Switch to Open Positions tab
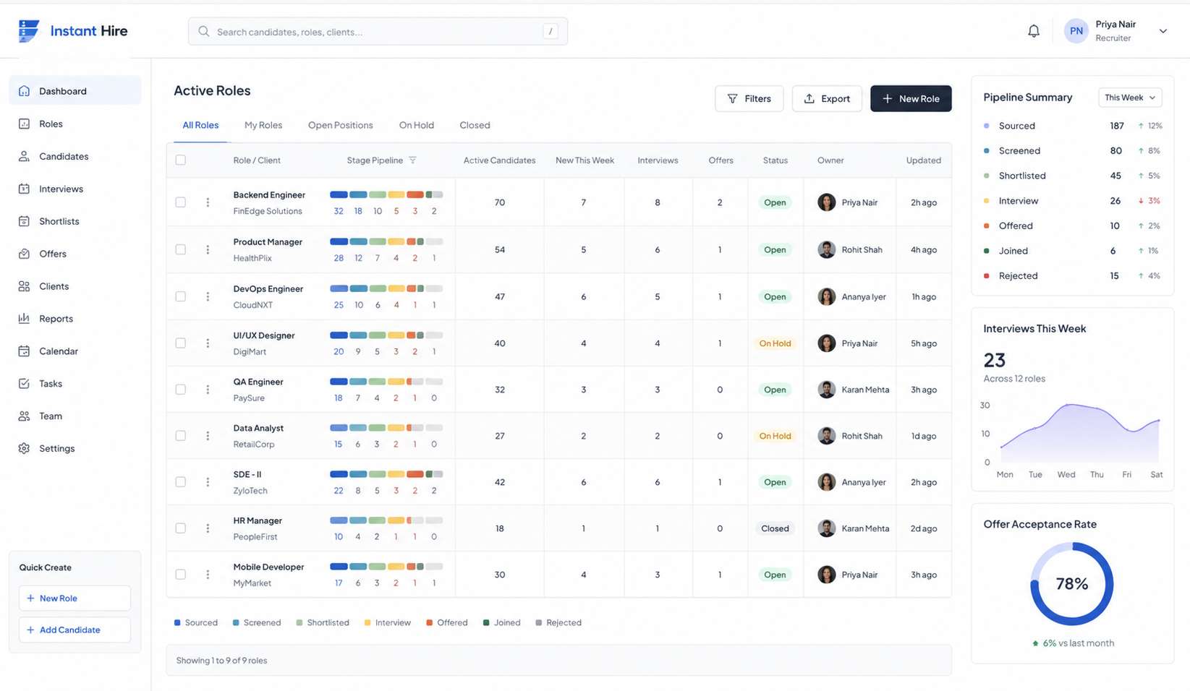 click(x=341, y=125)
